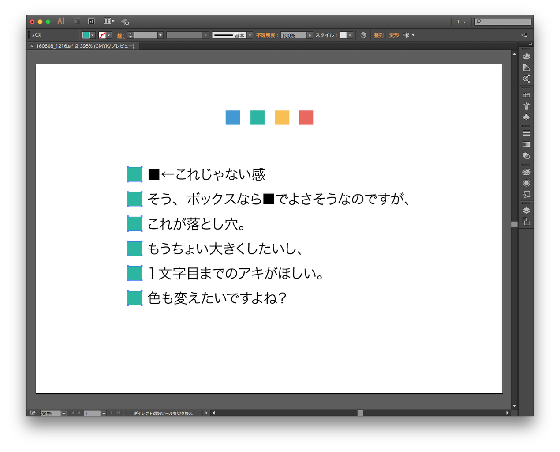Open Adobe Bridge from the top bar
Image resolution: width=560 pixels, height=452 pixels.
(x=77, y=21)
